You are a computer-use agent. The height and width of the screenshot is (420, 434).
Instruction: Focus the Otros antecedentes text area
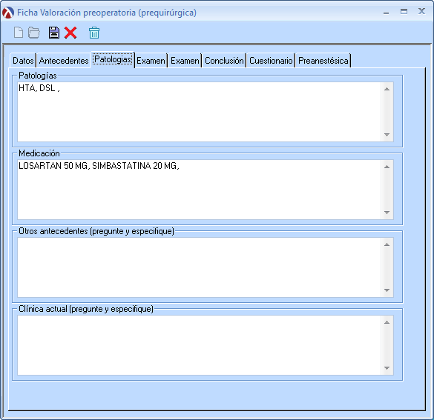point(200,267)
